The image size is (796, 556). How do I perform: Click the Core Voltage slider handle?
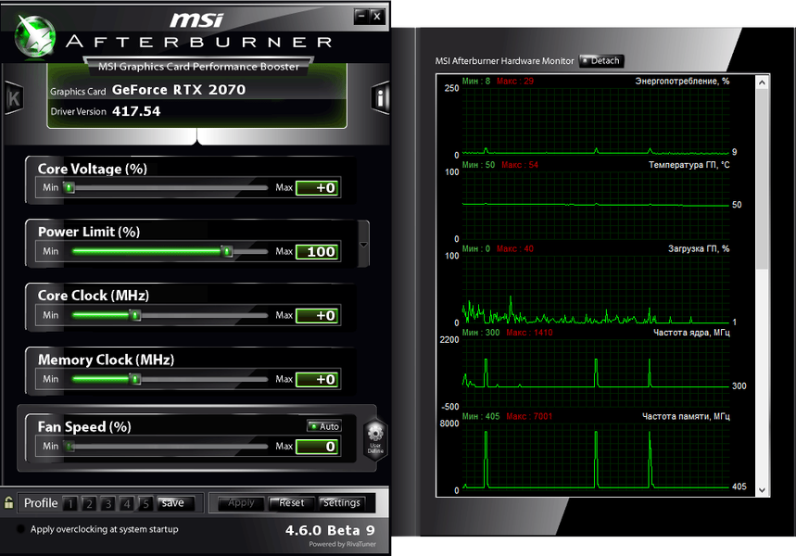(69, 188)
